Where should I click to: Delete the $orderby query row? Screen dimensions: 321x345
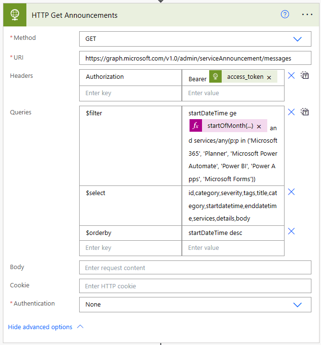(x=291, y=231)
